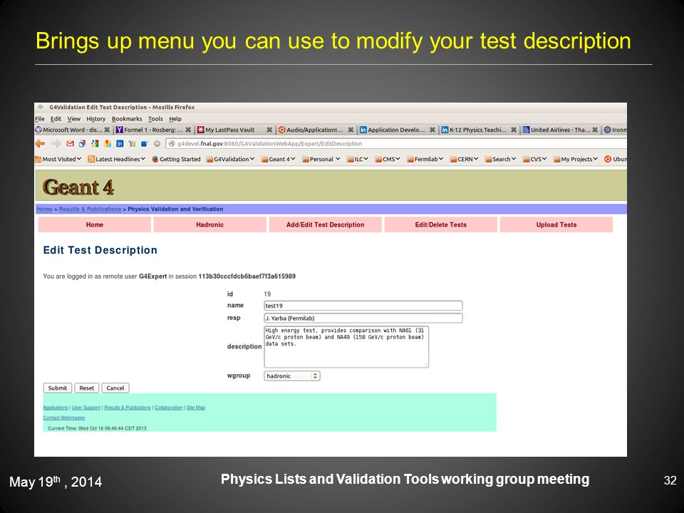
Task: Click the Collaboration footer link
Action: [168, 408]
